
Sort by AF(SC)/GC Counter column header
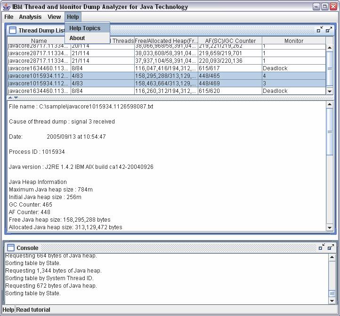pyautogui.click(x=230, y=41)
